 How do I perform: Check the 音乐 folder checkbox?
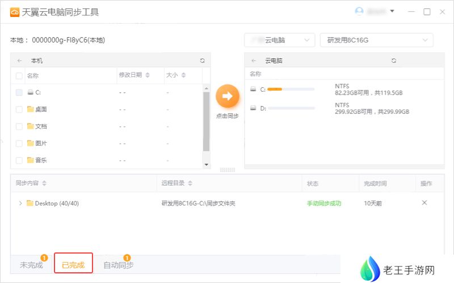click(x=19, y=160)
